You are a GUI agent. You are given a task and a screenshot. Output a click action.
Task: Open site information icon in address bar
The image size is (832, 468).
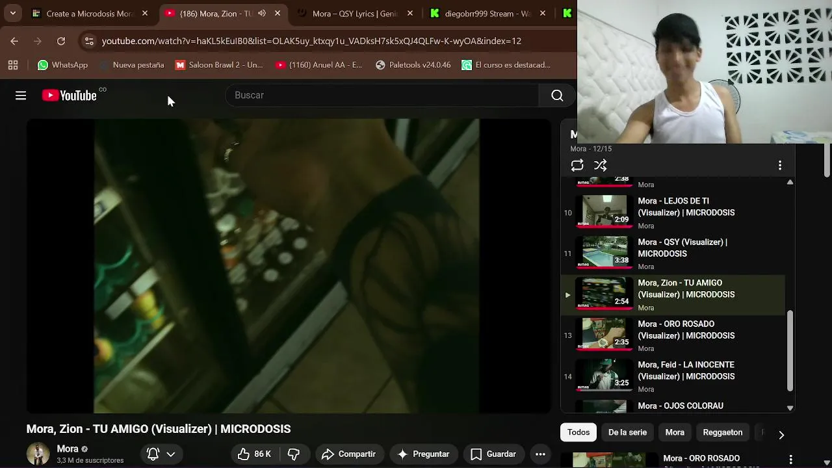pos(89,41)
